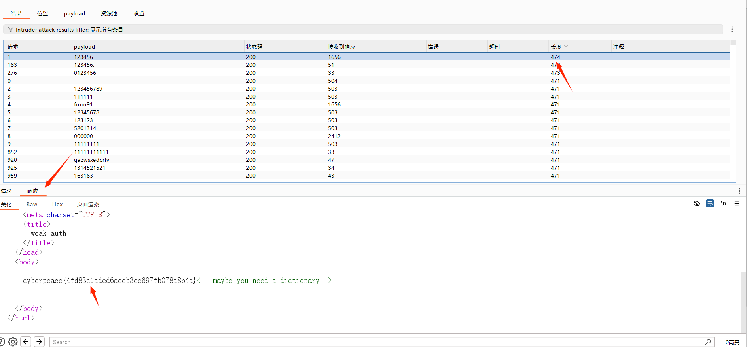The height and width of the screenshot is (347, 747).
Task: Sort by the 状态码 column header
Action: pyautogui.click(x=285, y=47)
